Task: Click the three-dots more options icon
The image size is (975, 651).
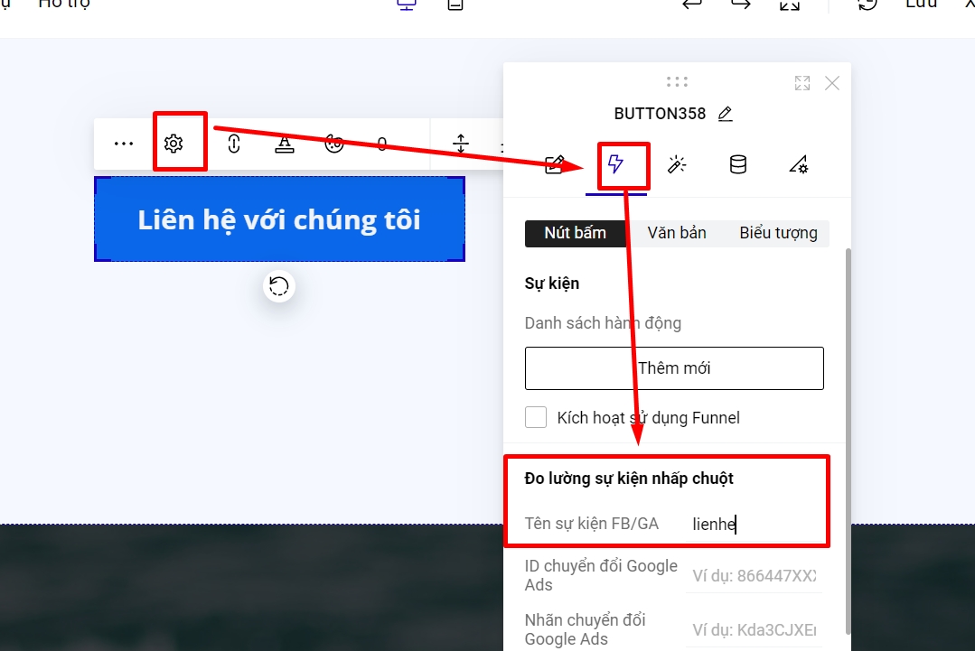Action: click(124, 144)
